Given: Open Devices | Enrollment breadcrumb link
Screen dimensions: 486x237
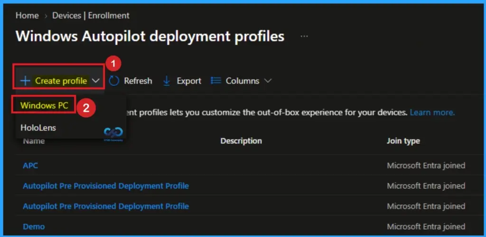Looking at the screenshot, I should click(91, 16).
